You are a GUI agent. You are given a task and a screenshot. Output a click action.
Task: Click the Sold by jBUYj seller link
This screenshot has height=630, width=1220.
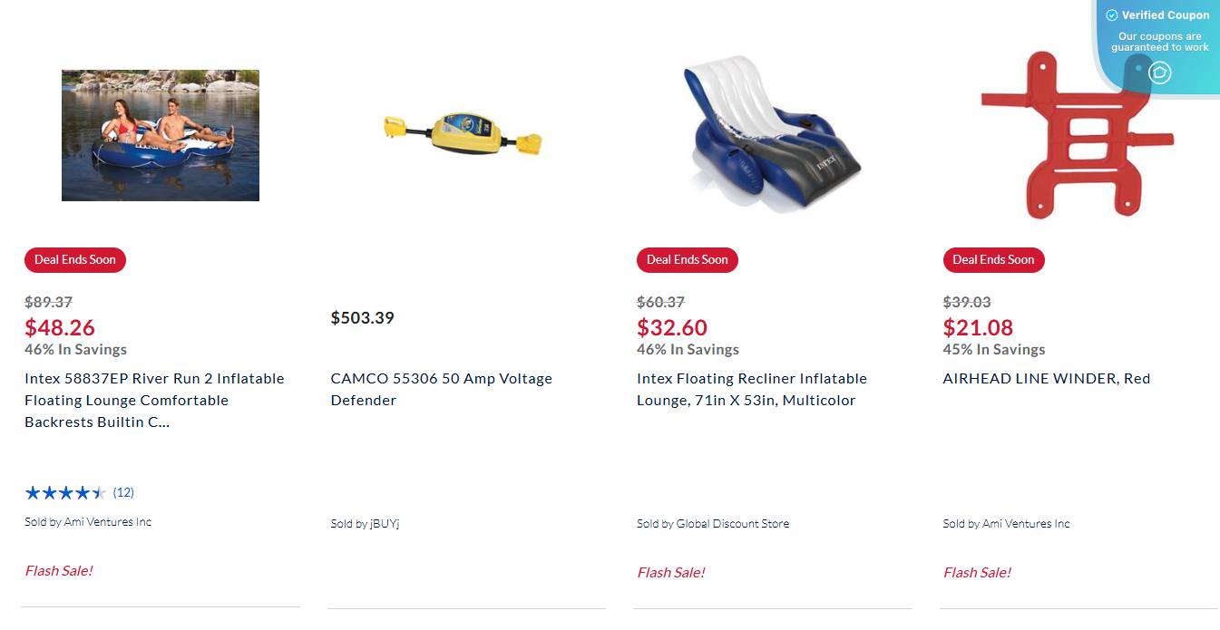(x=366, y=523)
